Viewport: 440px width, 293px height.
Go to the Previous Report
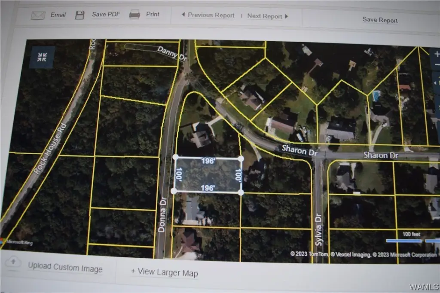208,15
